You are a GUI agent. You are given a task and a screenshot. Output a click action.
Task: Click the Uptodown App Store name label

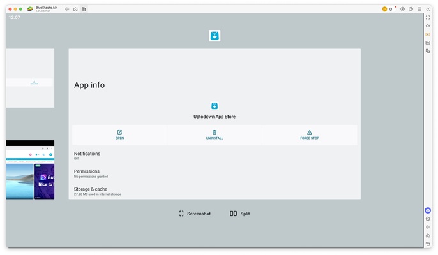pyautogui.click(x=215, y=117)
